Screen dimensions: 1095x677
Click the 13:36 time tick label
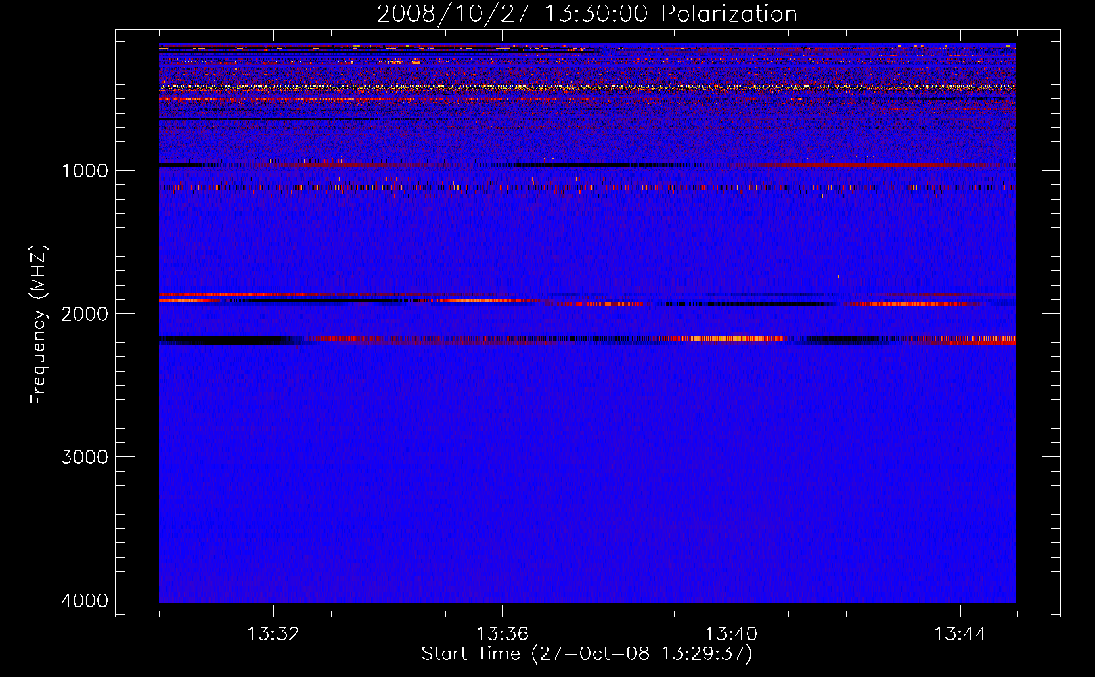pos(502,634)
